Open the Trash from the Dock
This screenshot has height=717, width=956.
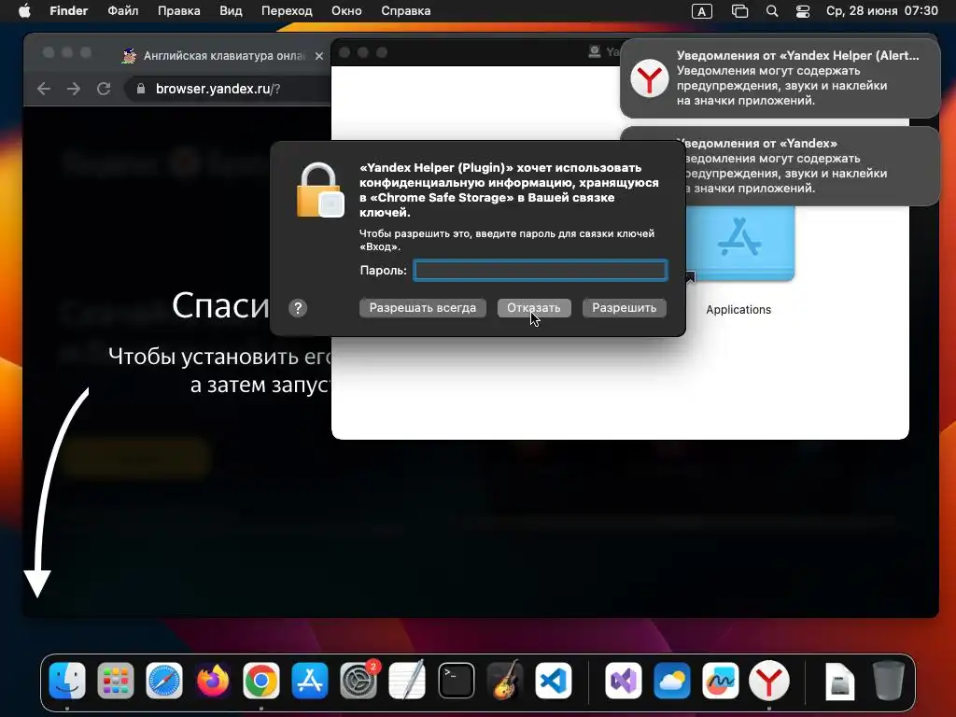[x=889, y=681]
